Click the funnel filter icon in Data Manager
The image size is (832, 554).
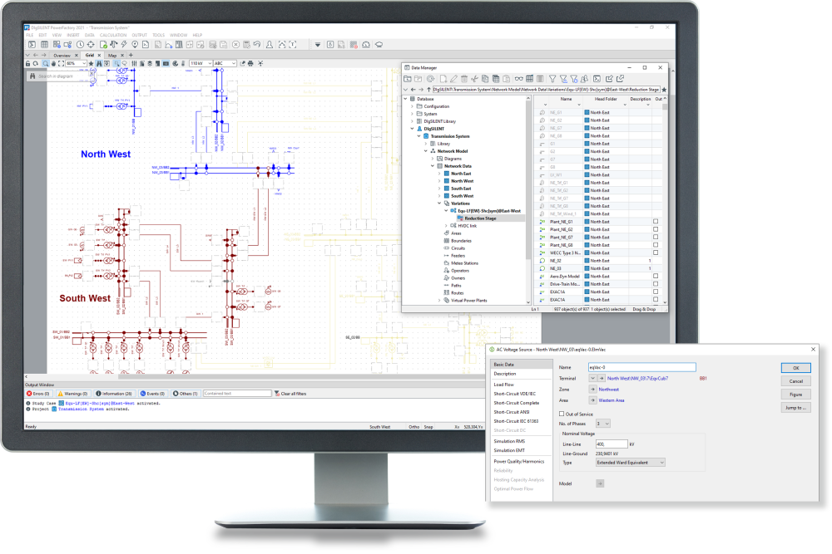(x=552, y=79)
